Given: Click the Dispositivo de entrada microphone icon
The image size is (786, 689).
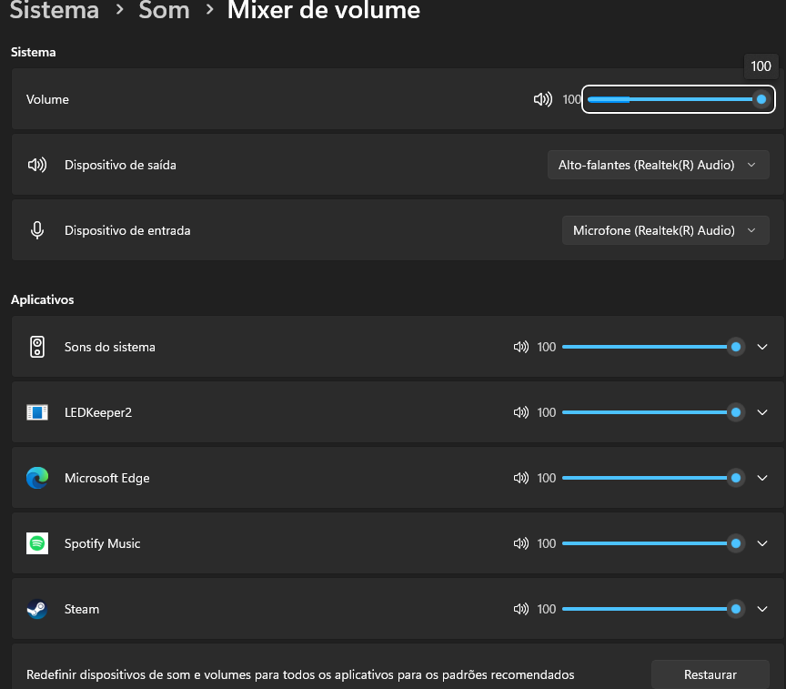Looking at the screenshot, I should coord(37,230).
